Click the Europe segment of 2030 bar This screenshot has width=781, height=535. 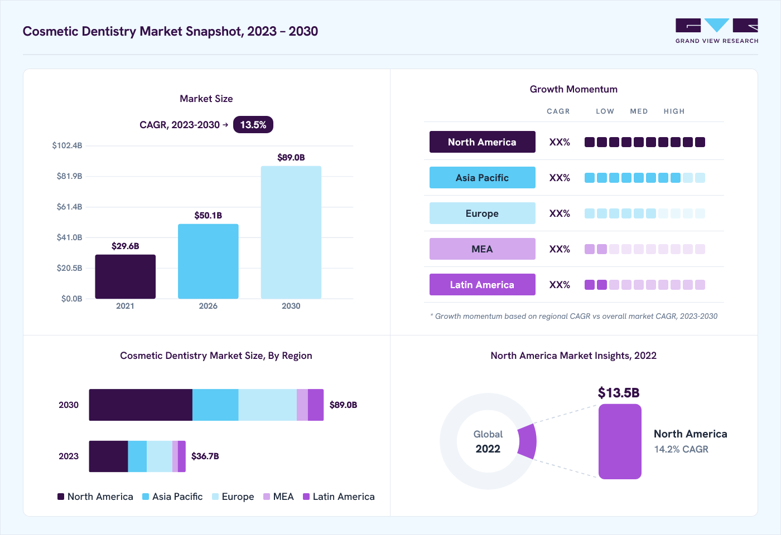click(x=268, y=405)
